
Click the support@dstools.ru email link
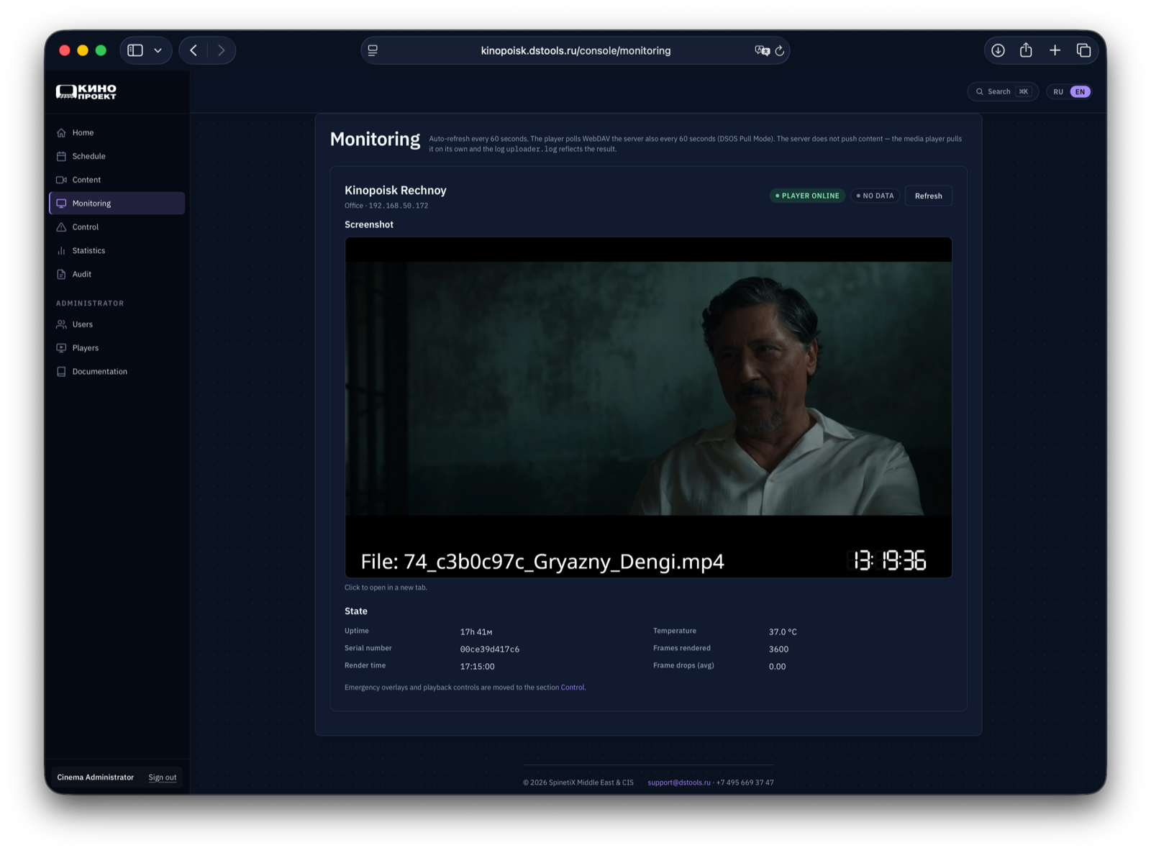point(678,783)
